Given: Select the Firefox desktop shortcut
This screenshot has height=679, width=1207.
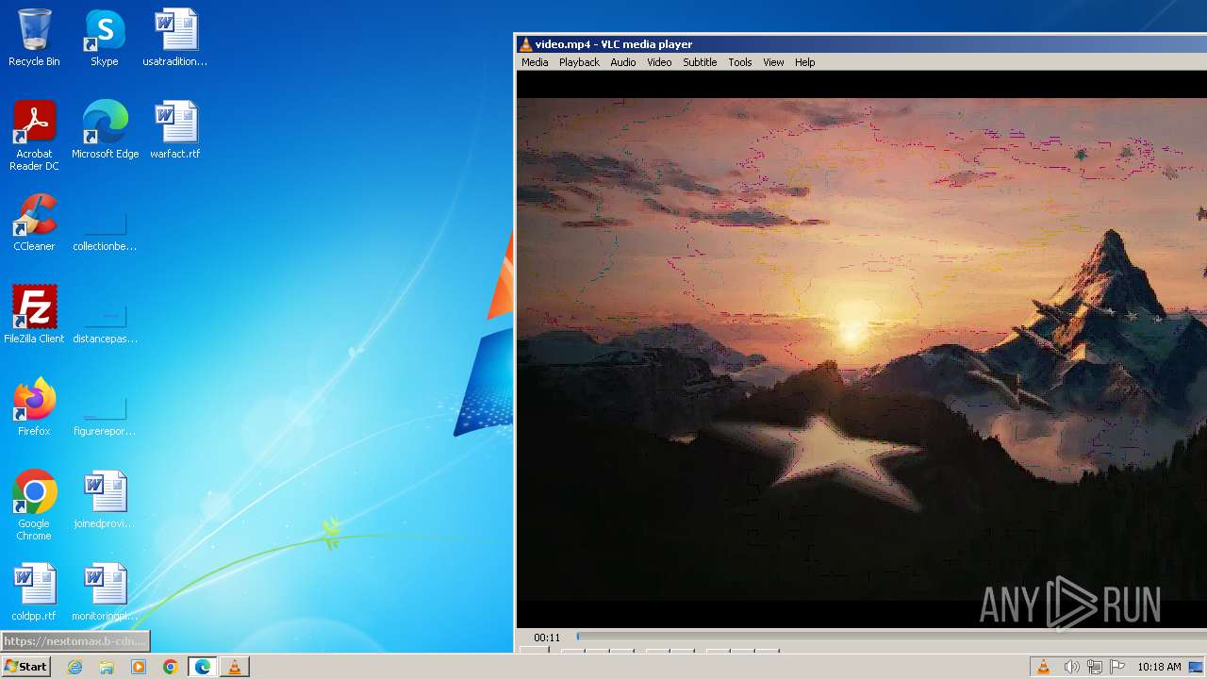Looking at the screenshot, I should [34, 407].
